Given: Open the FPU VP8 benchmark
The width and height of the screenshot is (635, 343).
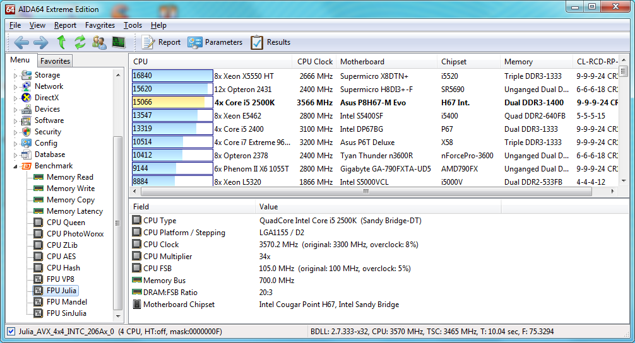Looking at the screenshot, I should click(61, 279).
